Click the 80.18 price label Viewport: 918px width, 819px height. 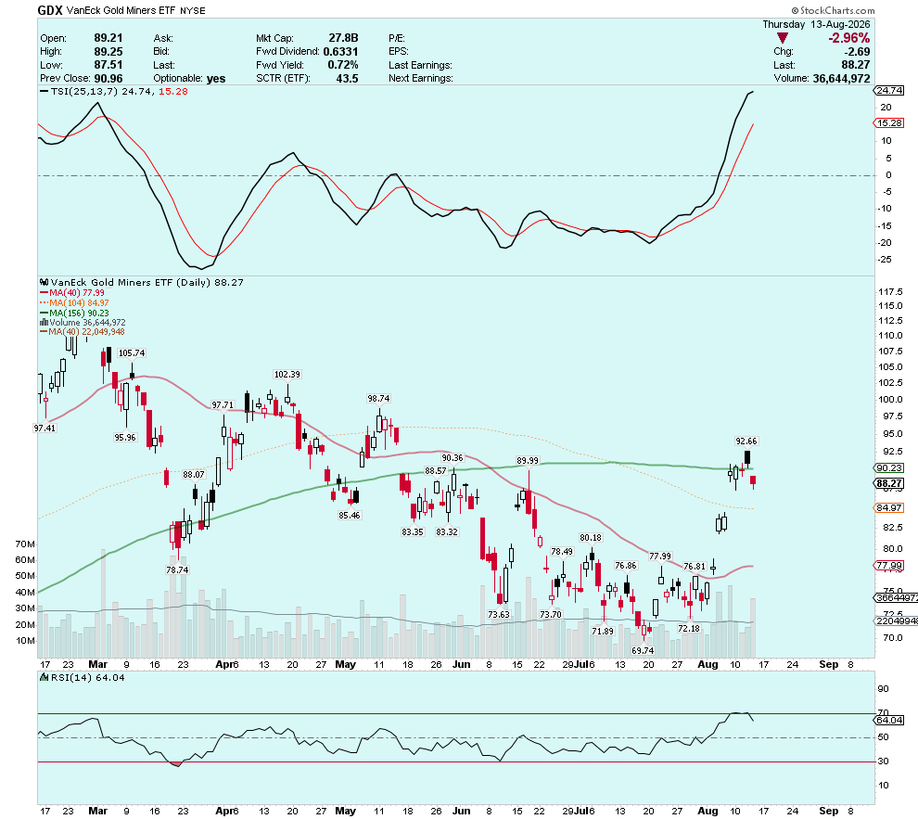590,537
